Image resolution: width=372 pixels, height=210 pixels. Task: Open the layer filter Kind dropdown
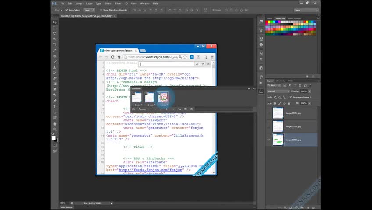(274, 85)
